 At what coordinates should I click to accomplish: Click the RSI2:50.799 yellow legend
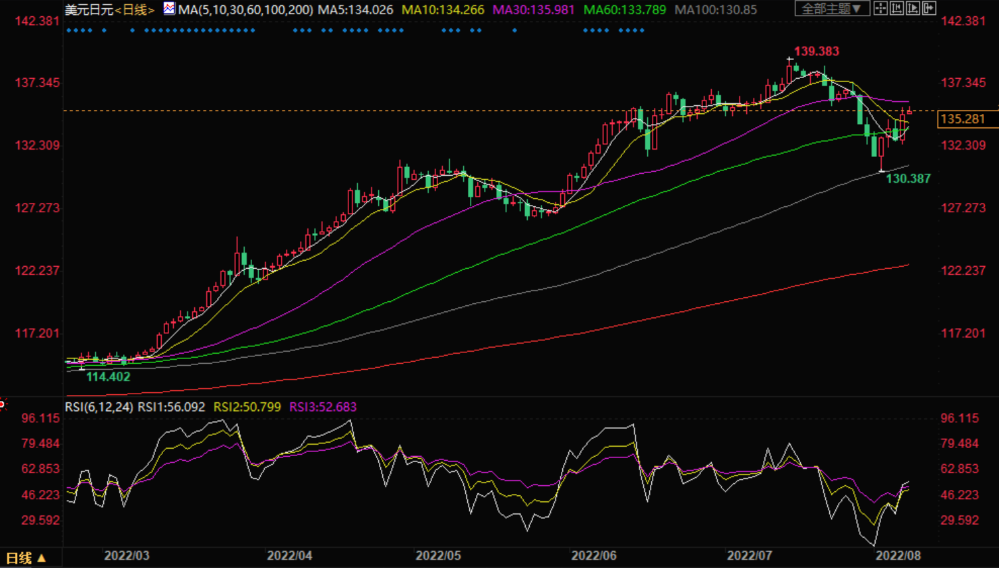click(247, 407)
